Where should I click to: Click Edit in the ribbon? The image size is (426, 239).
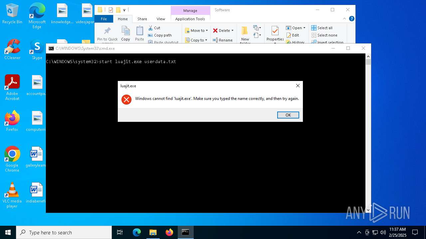click(293, 35)
